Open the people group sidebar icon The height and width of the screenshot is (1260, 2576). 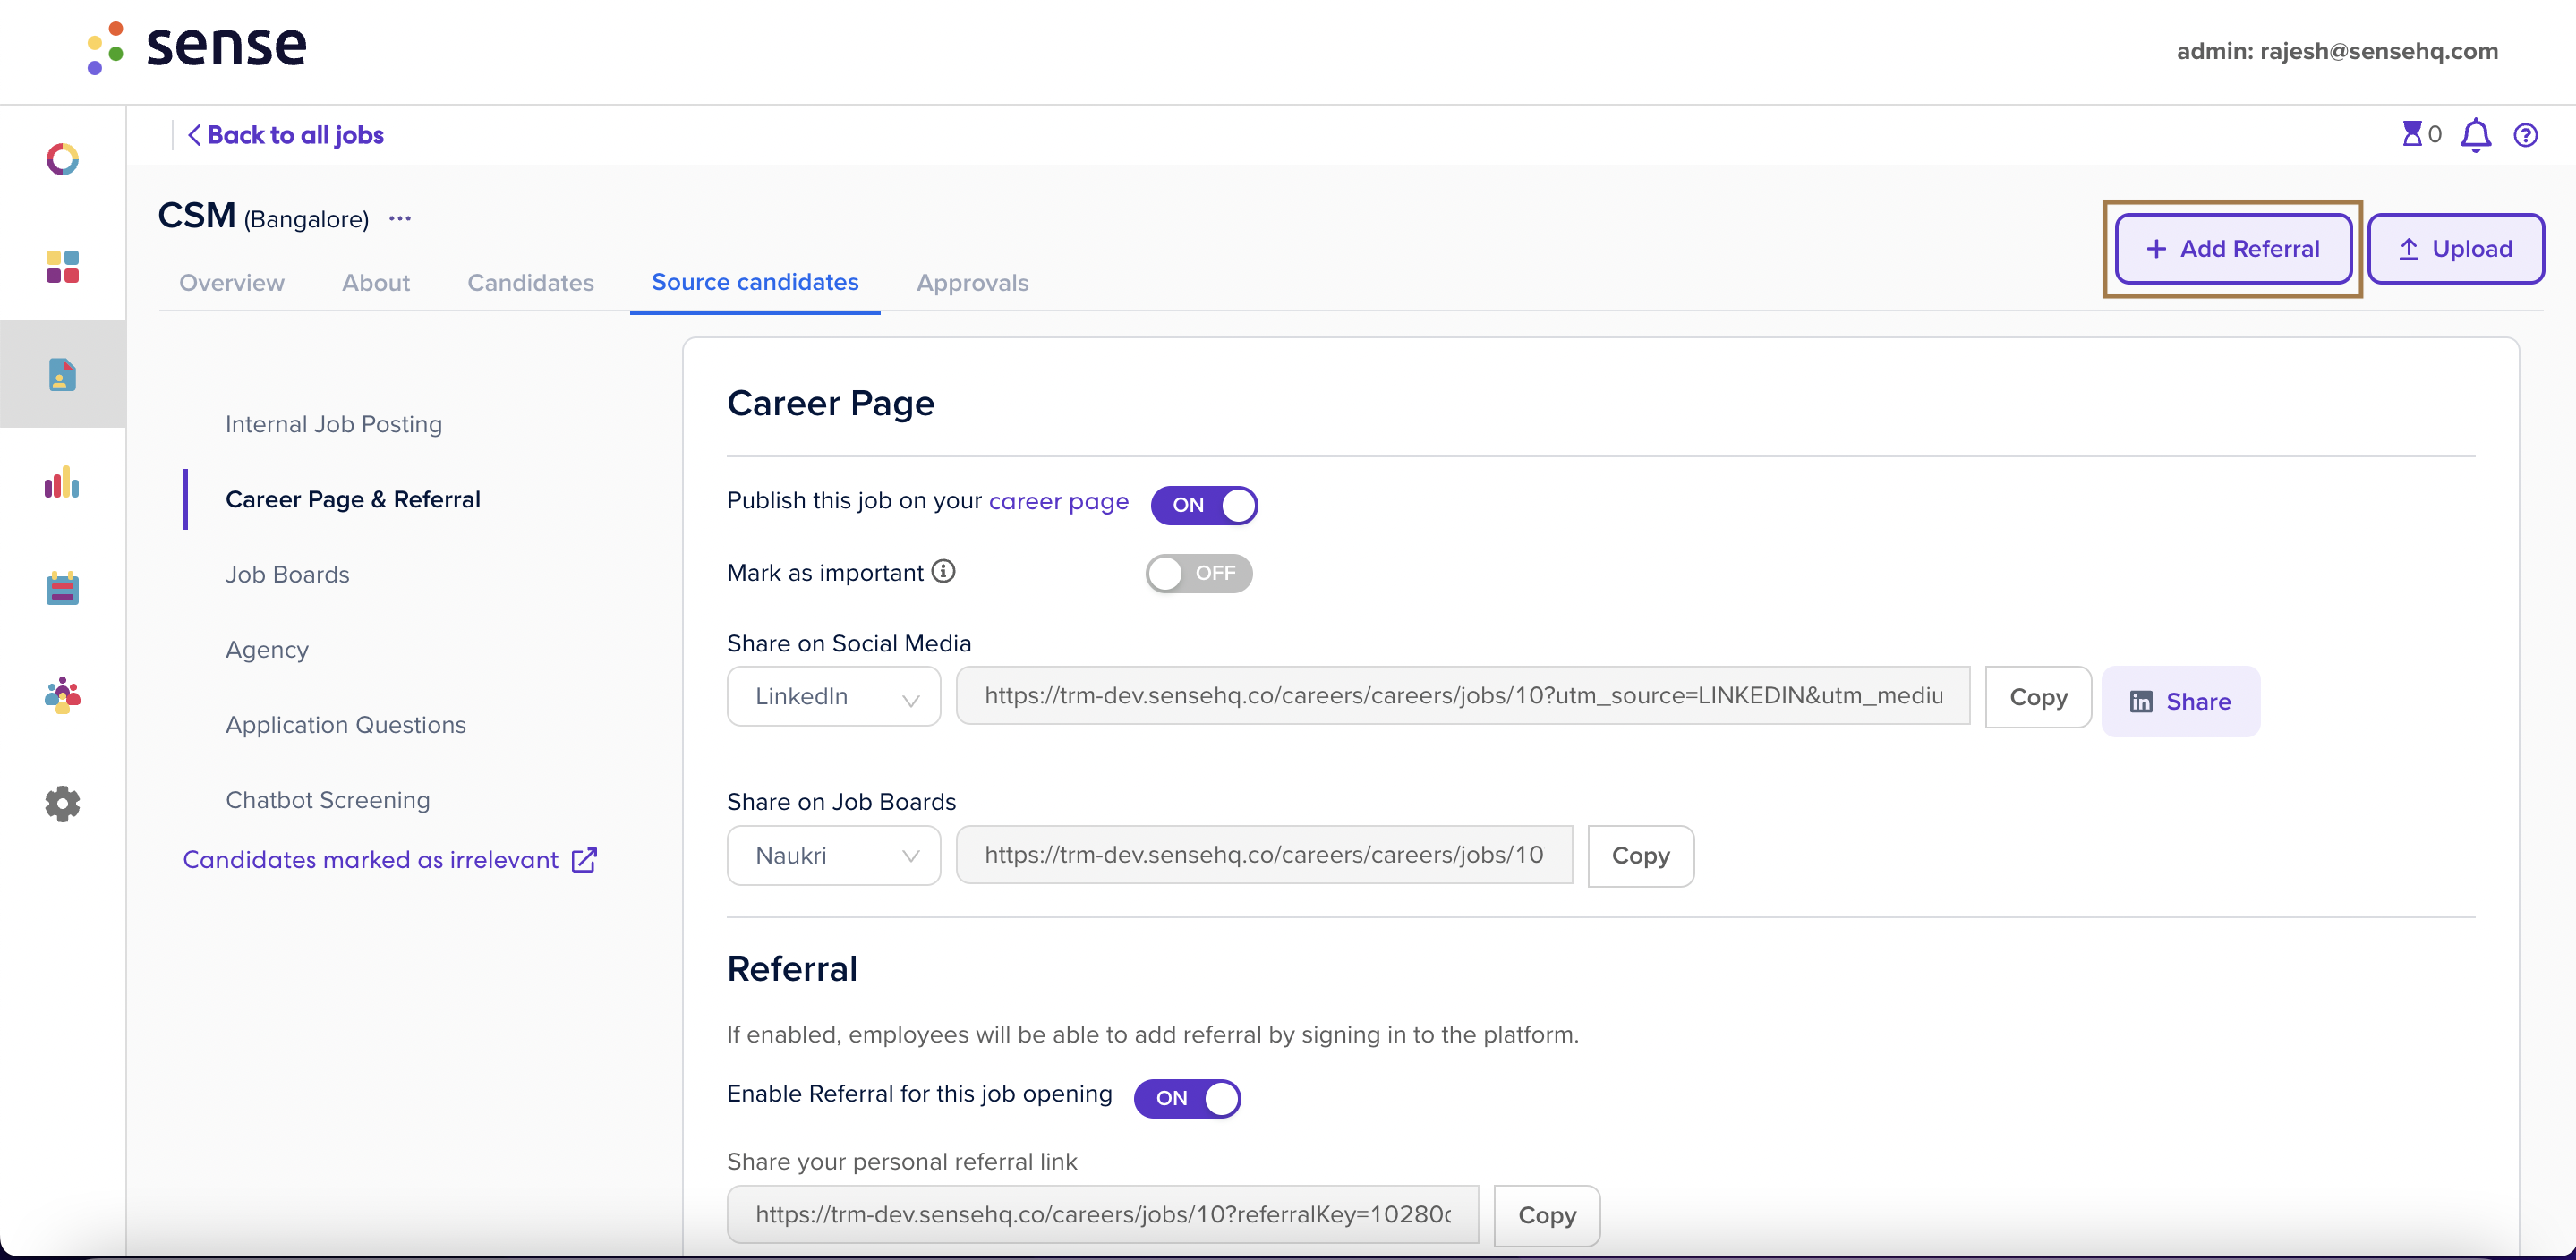[x=62, y=695]
